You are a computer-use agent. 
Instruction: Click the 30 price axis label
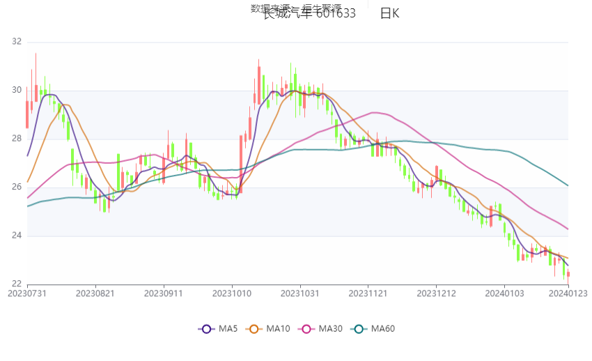(x=17, y=90)
